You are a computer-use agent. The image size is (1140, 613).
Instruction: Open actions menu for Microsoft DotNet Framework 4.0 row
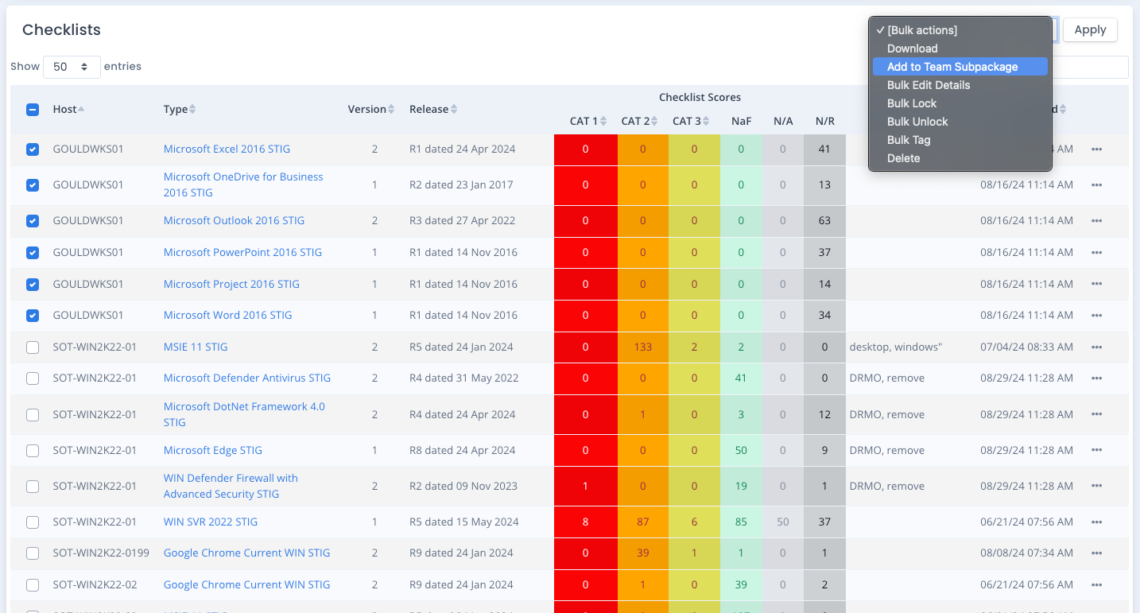click(1097, 414)
